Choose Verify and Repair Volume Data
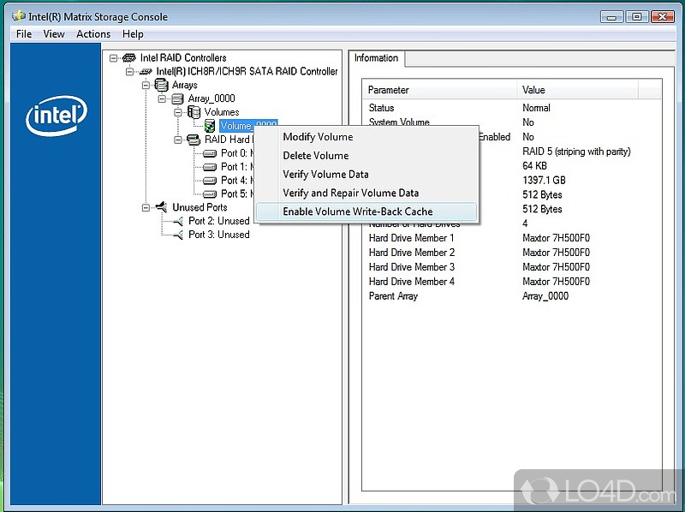The image size is (685, 512). 350,193
